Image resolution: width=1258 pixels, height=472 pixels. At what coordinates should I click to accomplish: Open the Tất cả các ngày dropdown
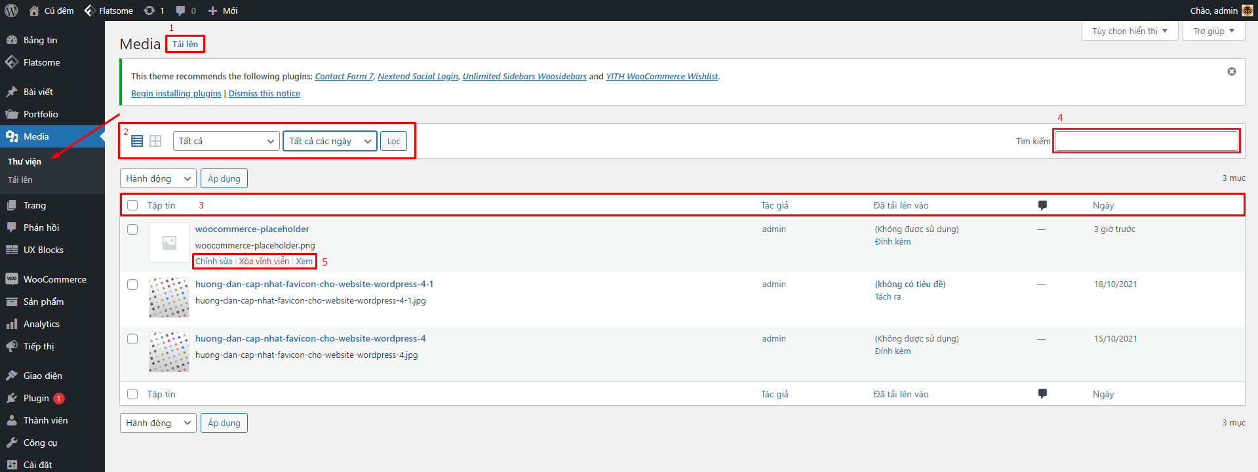tap(330, 141)
